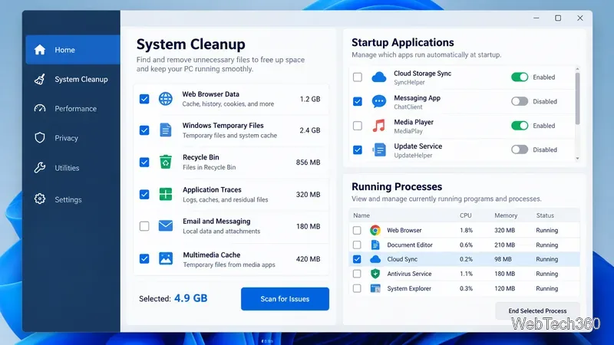Click End Selected Process button

[537, 311]
